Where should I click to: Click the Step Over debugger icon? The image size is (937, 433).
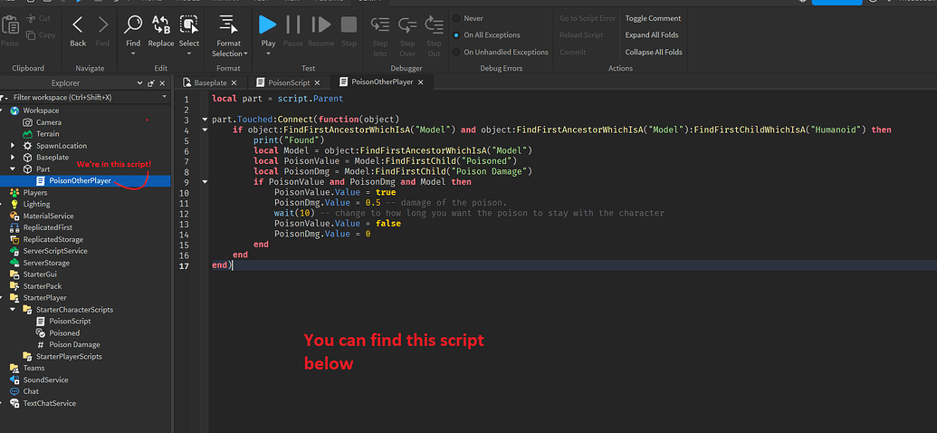pos(407,25)
